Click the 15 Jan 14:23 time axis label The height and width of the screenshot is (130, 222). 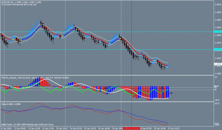174,129
